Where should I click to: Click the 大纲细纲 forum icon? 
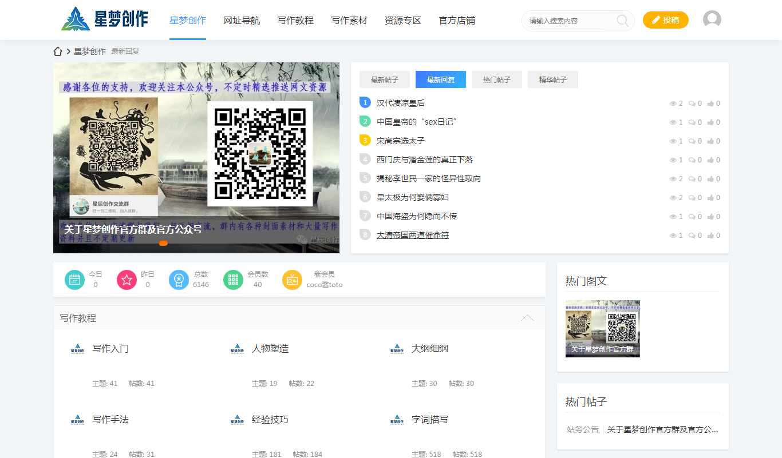pos(397,349)
